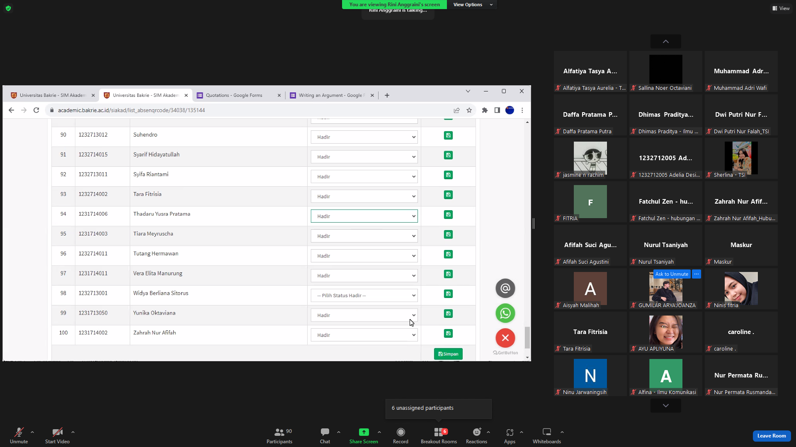Click the green Simpan button
The width and height of the screenshot is (796, 447).
(448, 354)
